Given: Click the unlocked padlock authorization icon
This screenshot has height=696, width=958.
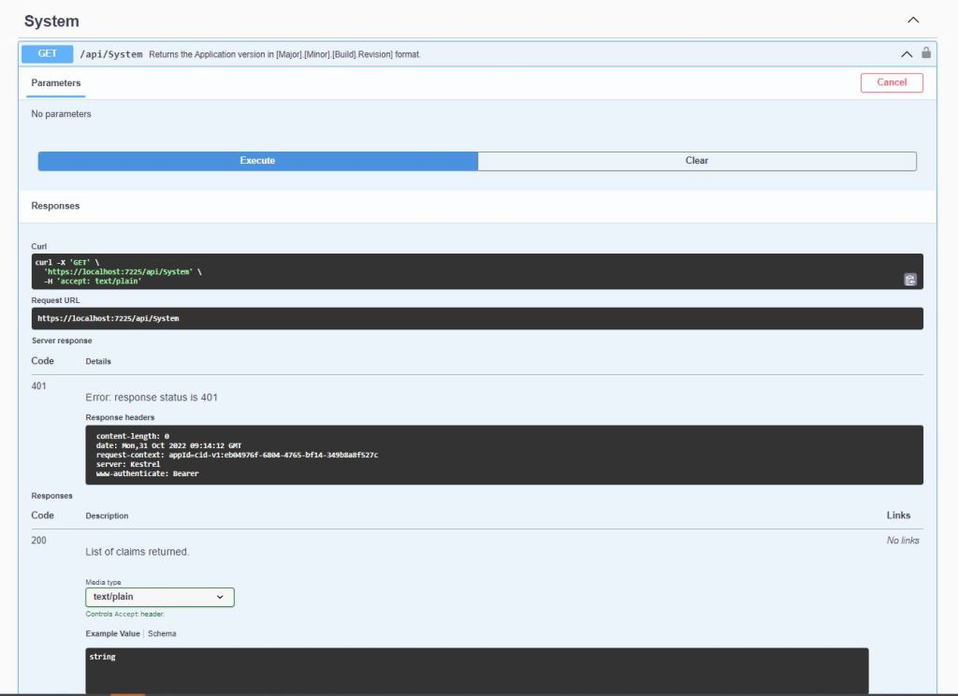Looking at the screenshot, I should click(x=926, y=53).
